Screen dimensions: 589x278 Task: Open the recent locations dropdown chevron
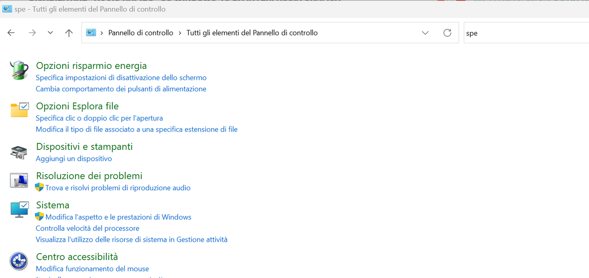point(51,33)
